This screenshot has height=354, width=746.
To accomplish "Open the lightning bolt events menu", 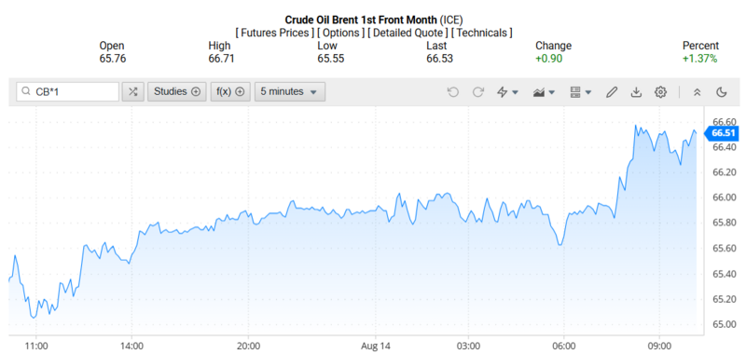I will tap(507, 92).
